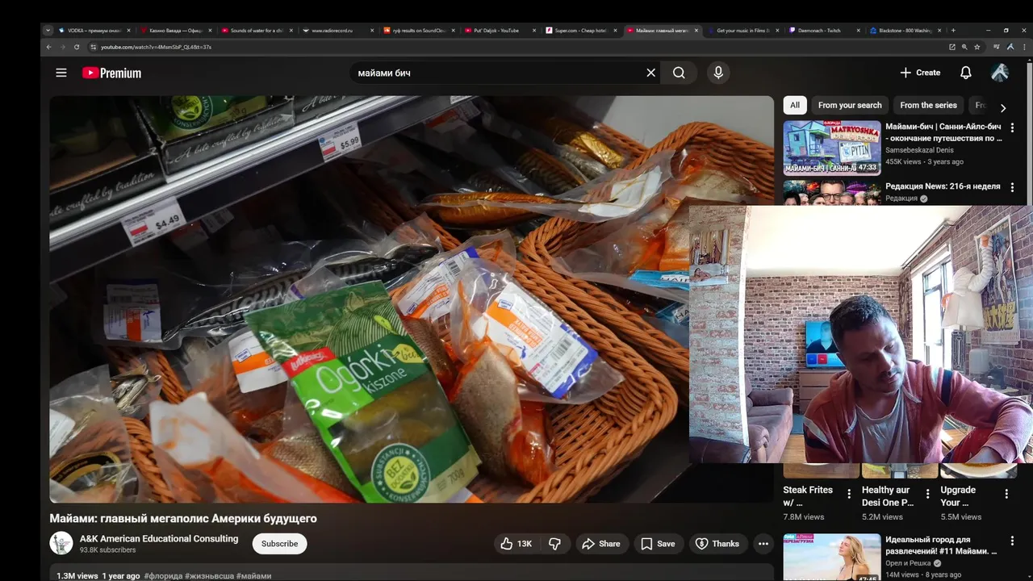Open a new browser tab
Image resolution: width=1033 pixels, height=581 pixels.
pyautogui.click(x=953, y=31)
